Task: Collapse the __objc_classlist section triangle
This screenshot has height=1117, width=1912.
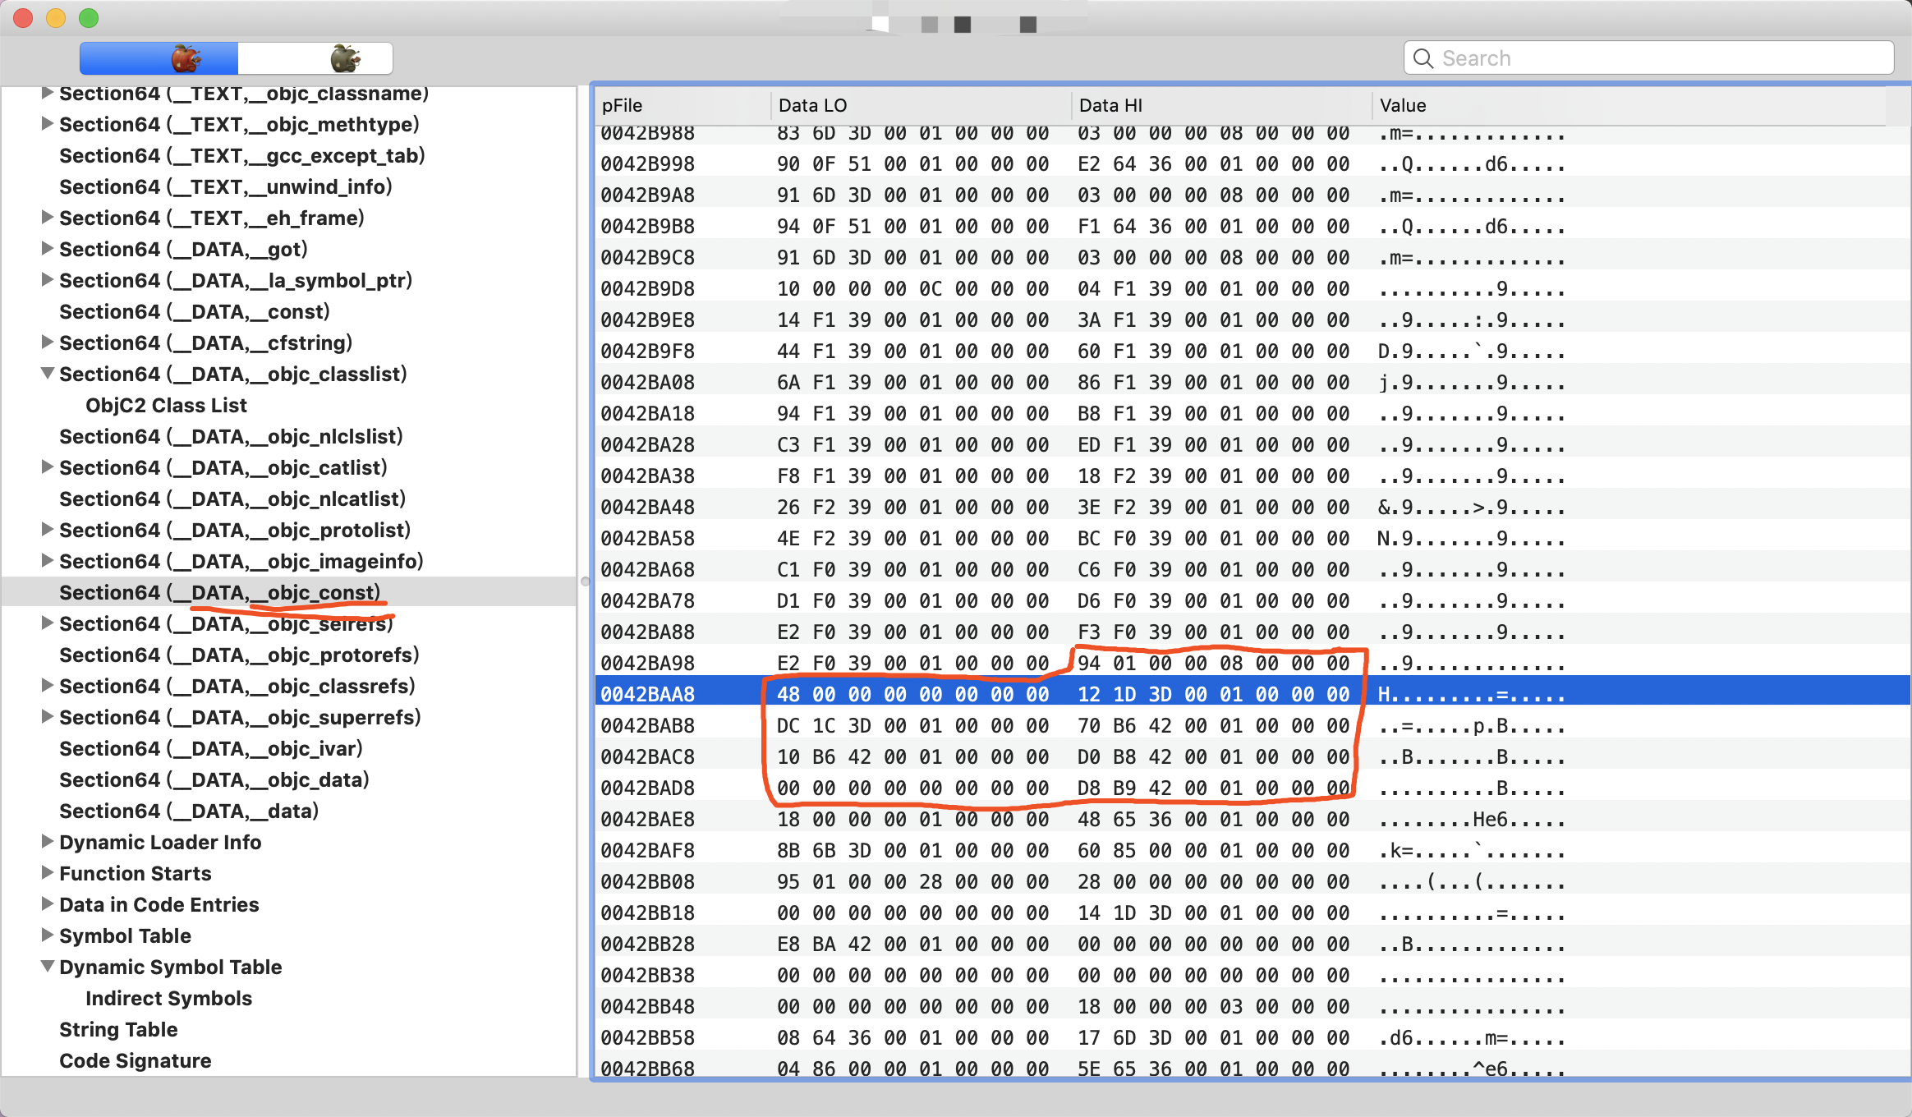Action: pos(48,374)
